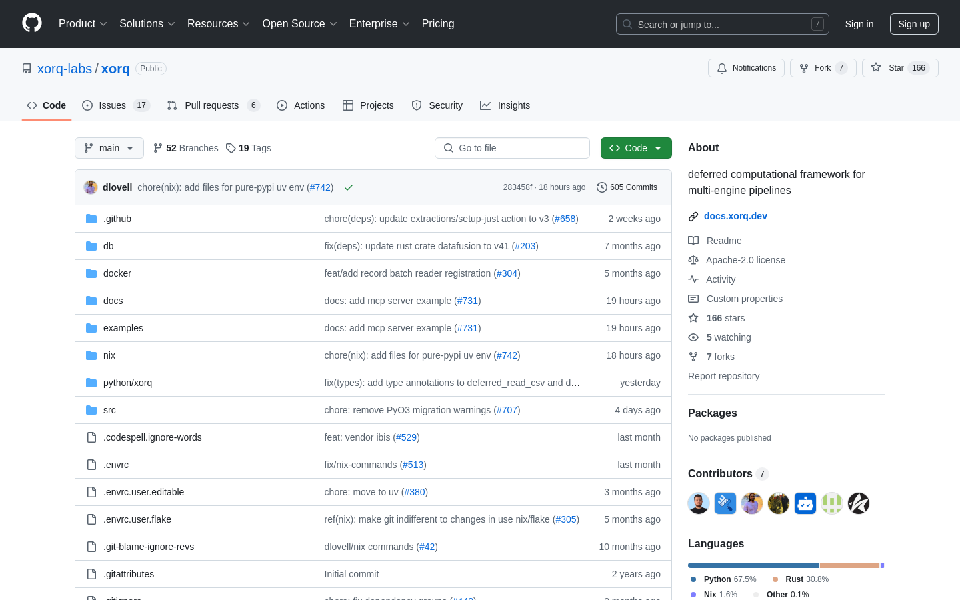Click the eye icon beside watching
Screen dimensions: 960x600
click(x=693, y=337)
